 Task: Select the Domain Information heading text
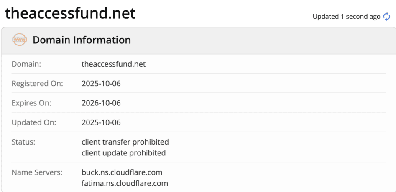coord(82,40)
